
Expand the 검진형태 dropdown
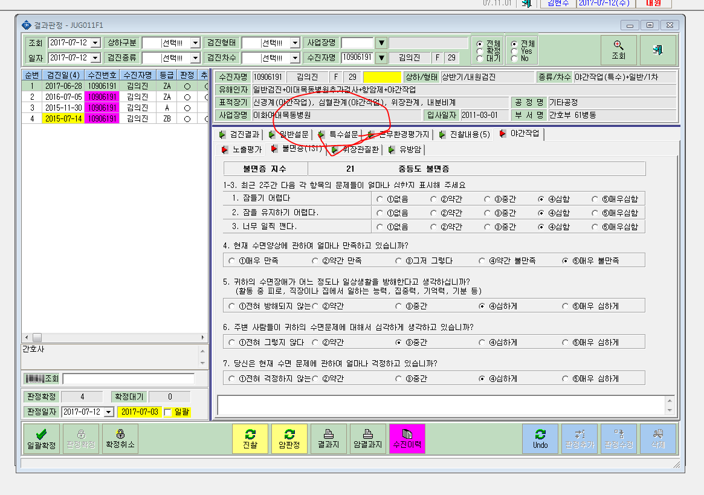point(294,43)
